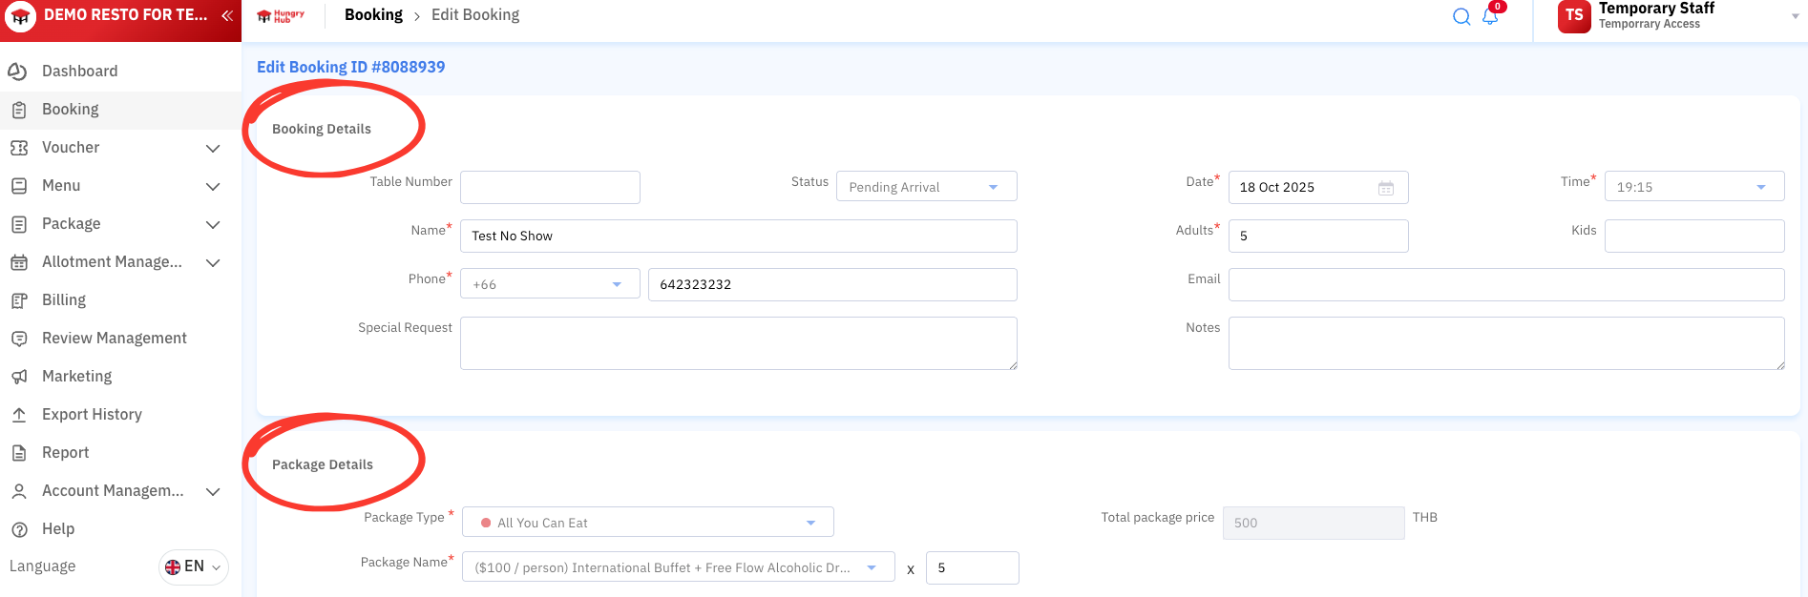Expand the Account Management chevron
This screenshot has width=1808, height=597.
click(213, 491)
